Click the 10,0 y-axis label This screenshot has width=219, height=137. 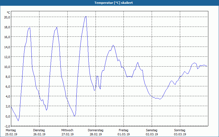(x=7, y=67)
